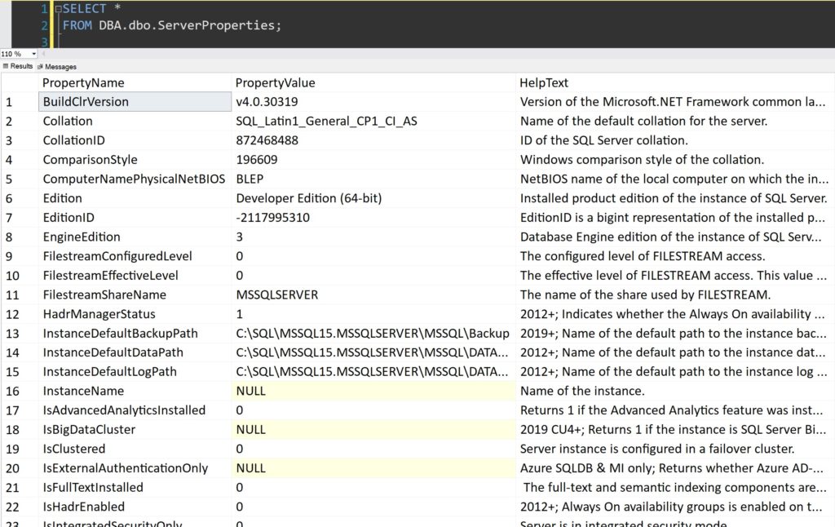The image size is (835, 527).
Task: Select the BuildClrVersion cell
Action: [x=135, y=102]
